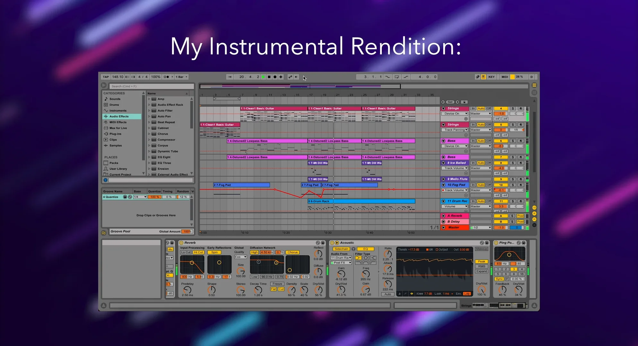Screen dimensions: 638x346
Task: Open the Groove Pool wave icon
Action: 104,233
